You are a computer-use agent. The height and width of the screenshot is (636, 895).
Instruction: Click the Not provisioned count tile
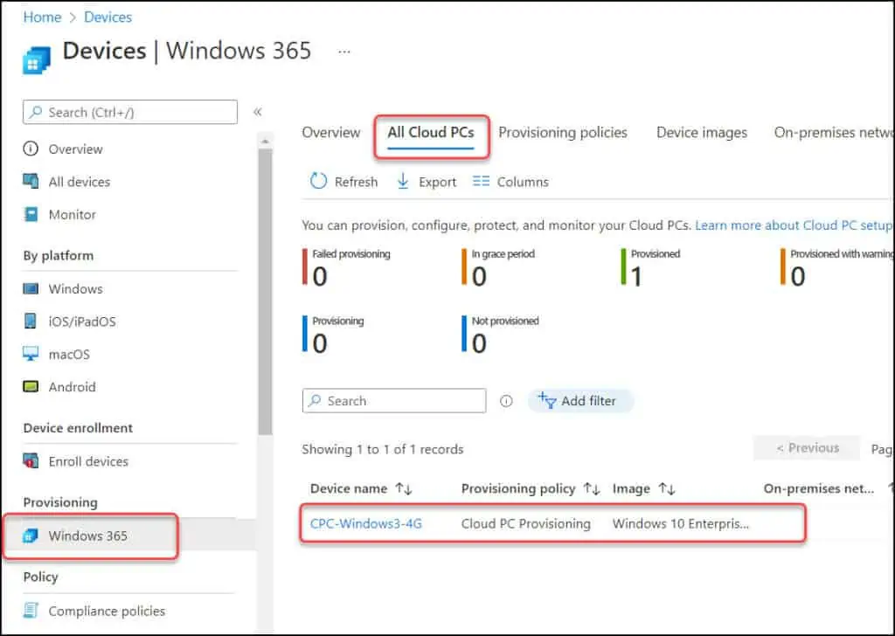coord(501,335)
